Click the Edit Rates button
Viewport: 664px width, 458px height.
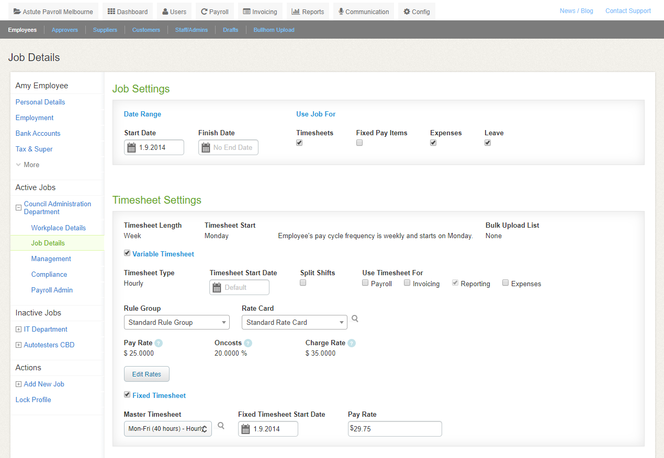point(147,374)
